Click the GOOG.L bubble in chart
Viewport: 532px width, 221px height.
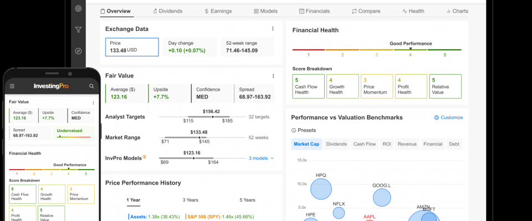(382, 198)
